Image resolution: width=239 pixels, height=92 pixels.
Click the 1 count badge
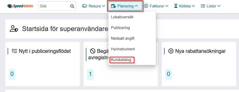(90, 74)
